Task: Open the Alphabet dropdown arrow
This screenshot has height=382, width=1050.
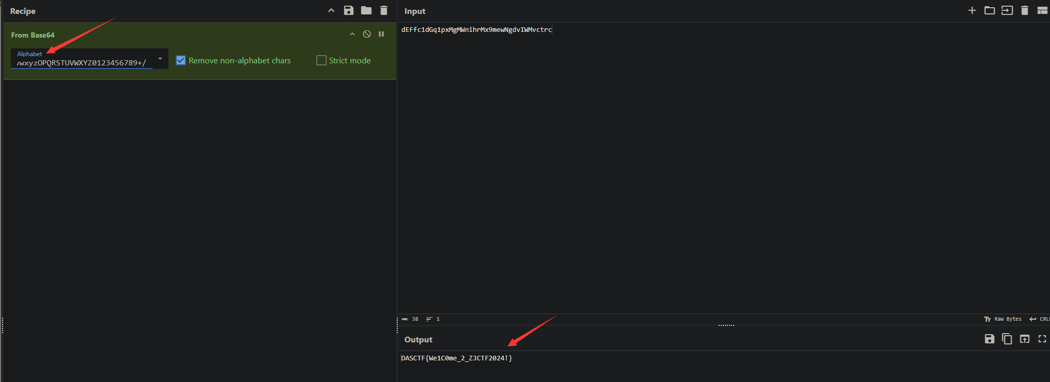Action: click(x=160, y=59)
